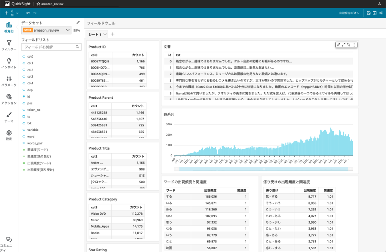Click the export icon in top bar
386x252 pixels.
(375, 13)
